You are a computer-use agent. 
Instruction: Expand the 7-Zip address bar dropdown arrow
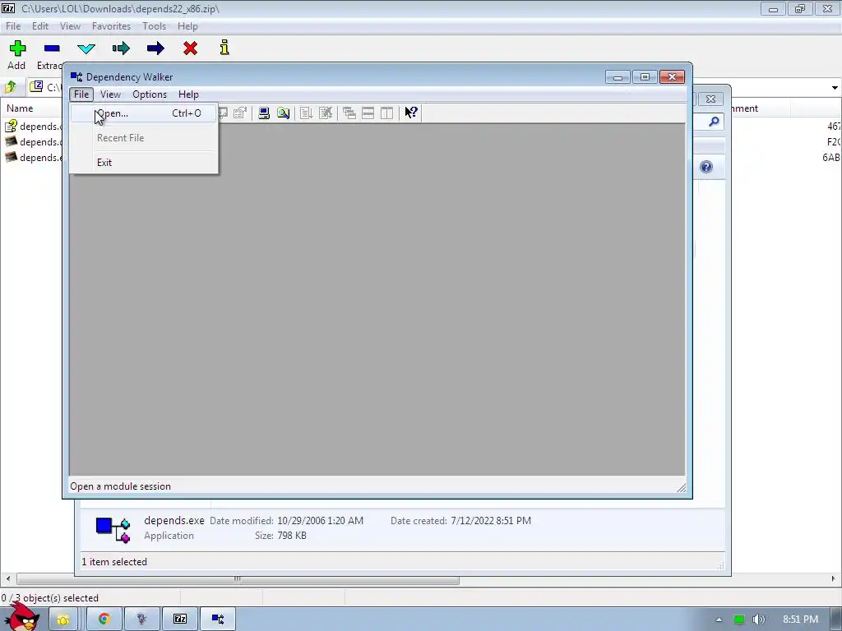pyautogui.click(x=835, y=87)
